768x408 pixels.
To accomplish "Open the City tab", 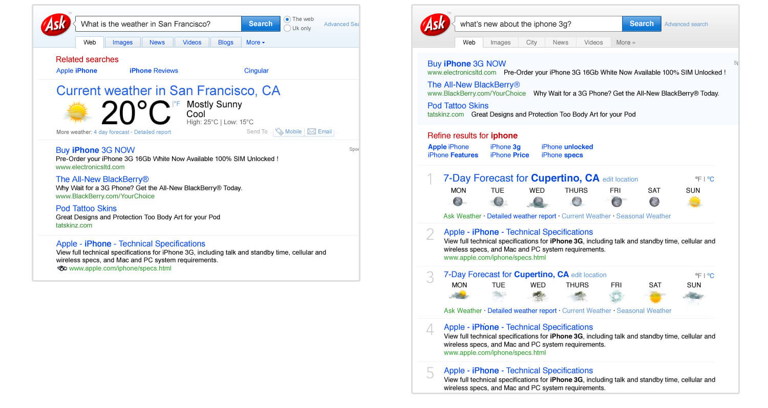I will coord(531,42).
